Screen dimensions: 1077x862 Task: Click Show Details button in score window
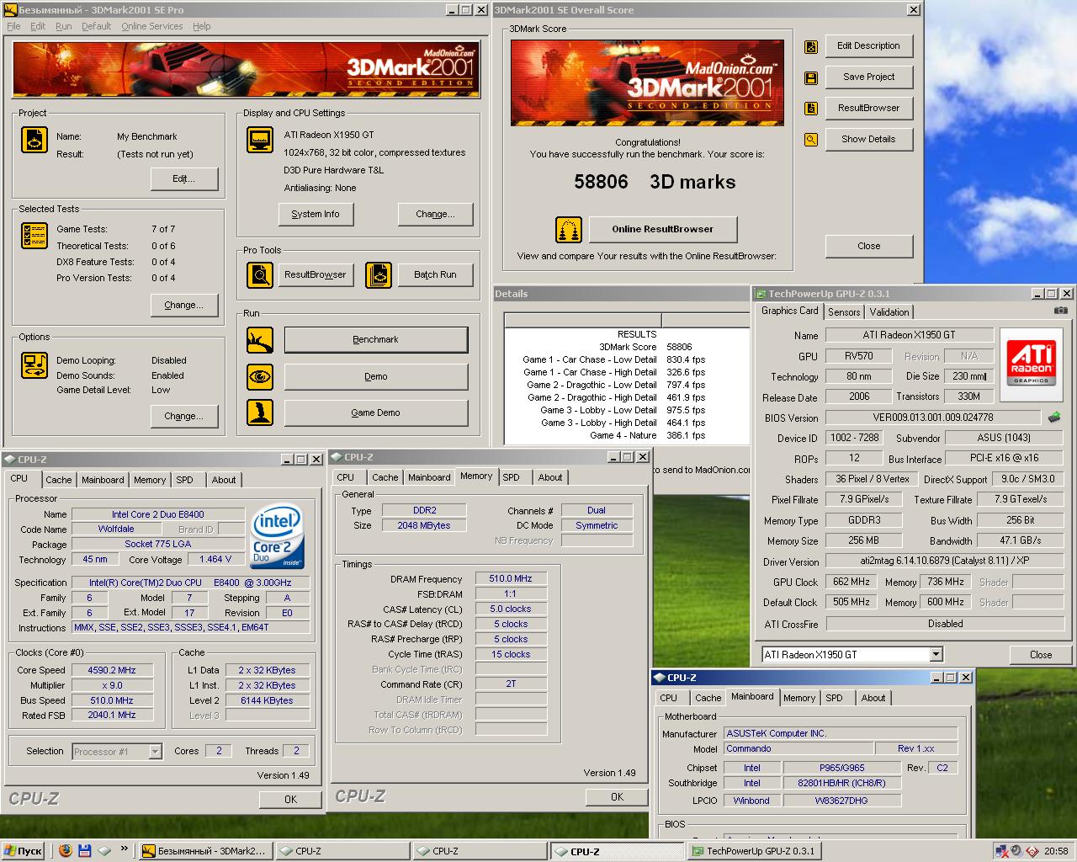[x=868, y=139]
